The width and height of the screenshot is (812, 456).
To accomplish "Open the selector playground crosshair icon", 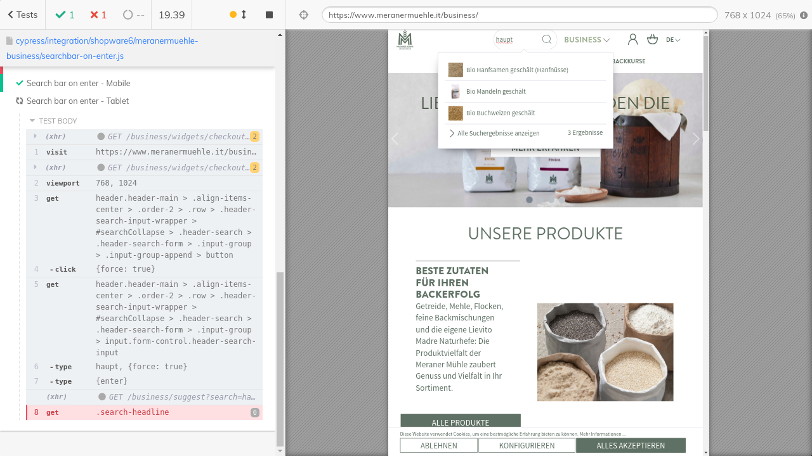I will click(x=303, y=15).
